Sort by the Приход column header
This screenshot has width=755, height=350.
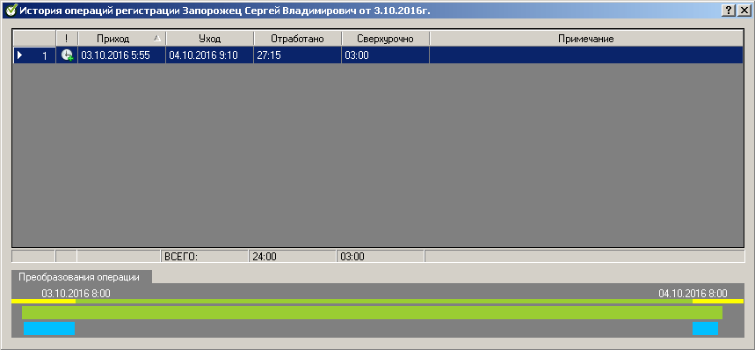click(122, 39)
